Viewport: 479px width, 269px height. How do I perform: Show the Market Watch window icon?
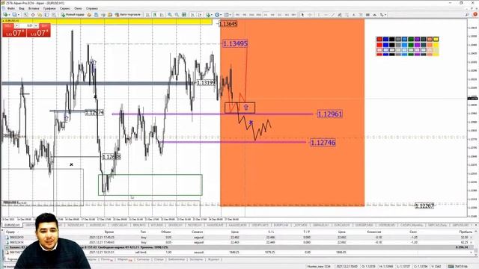26,15
